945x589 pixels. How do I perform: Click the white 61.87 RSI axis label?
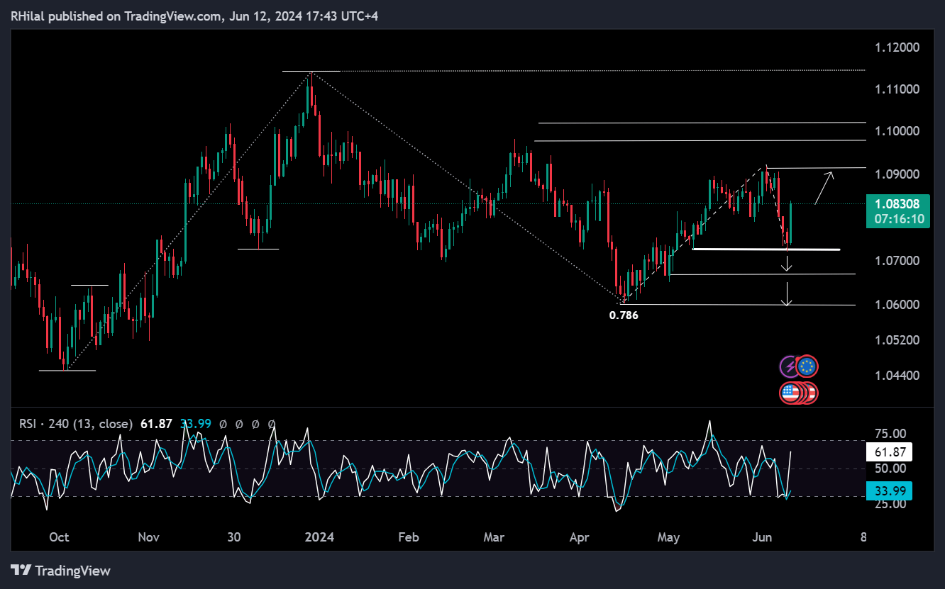tap(889, 451)
